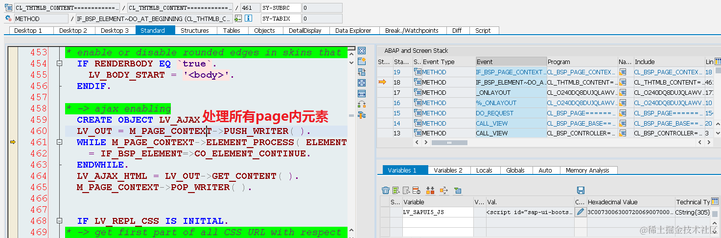Click the delete trash icon in the variables toolbar
The height and width of the screenshot is (238, 721).
tap(386, 190)
